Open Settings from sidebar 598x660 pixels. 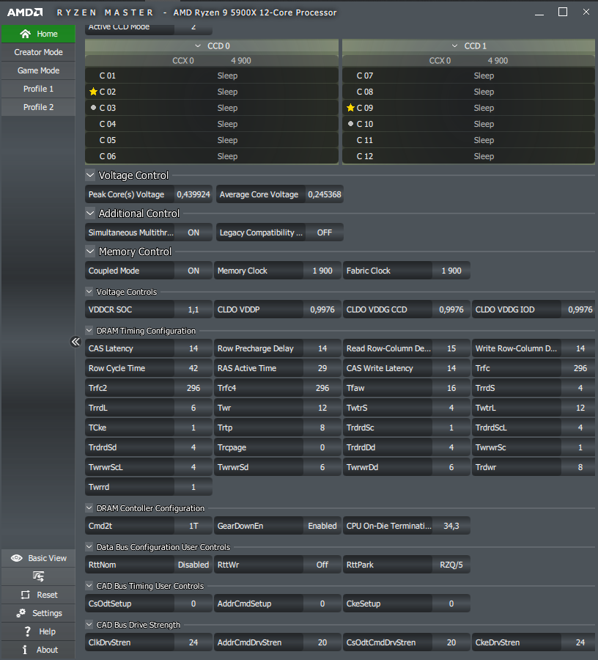pyautogui.click(x=38, y=613)
